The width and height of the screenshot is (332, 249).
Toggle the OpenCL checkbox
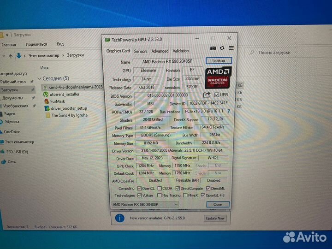139,188
